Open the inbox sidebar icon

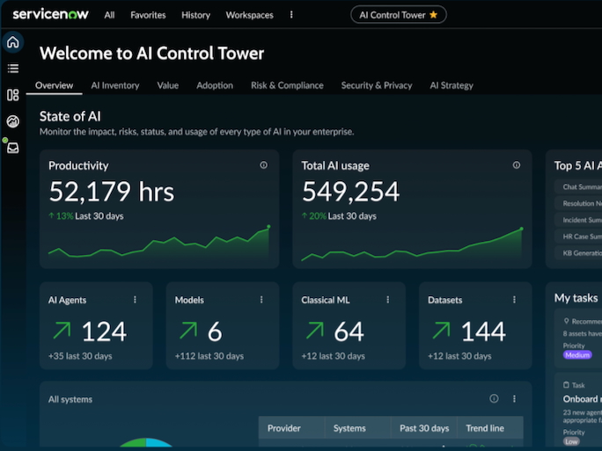(x=13, y=148)
